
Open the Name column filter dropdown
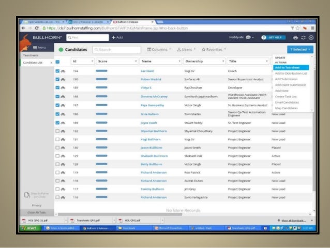coord(179,61)
